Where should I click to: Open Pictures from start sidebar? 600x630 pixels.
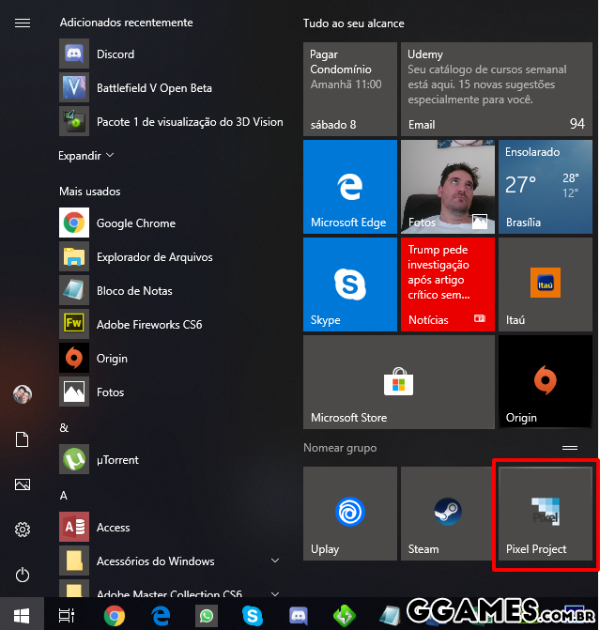pyautogui.click(x=23, y=484)
